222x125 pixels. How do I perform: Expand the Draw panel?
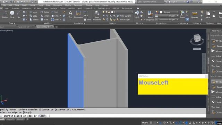12,23
